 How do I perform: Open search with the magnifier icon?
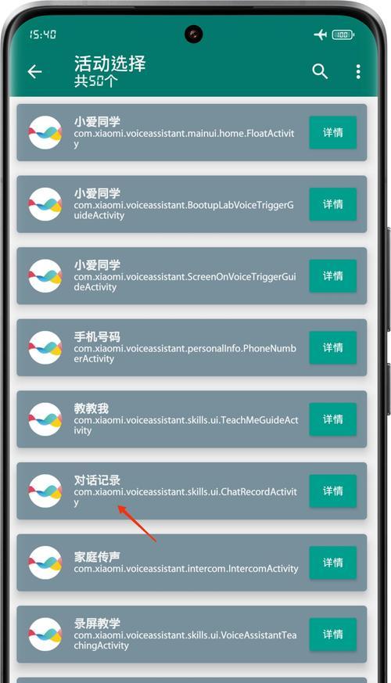tap(320, 71)
